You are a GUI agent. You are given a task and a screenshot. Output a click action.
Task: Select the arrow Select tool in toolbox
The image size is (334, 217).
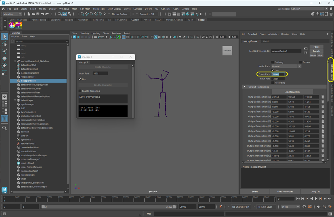[5, 37]
